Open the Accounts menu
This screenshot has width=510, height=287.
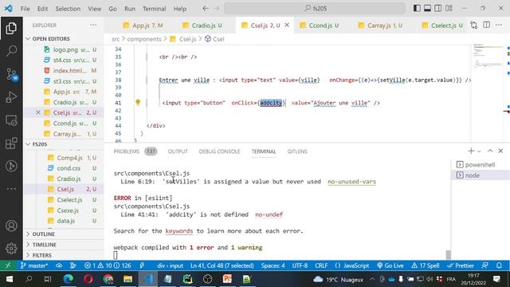(11, 226)
